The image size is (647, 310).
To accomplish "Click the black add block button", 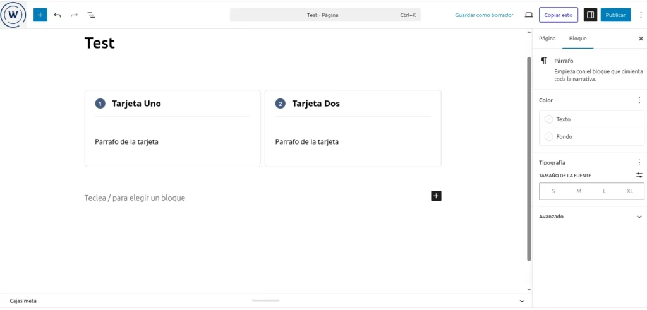I will pyautogui.click(x=436, y=196).
